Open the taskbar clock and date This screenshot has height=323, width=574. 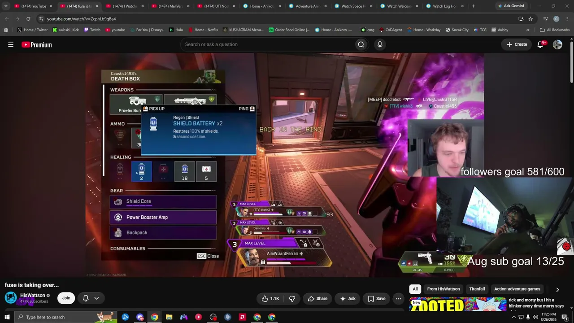coord(548,317)
